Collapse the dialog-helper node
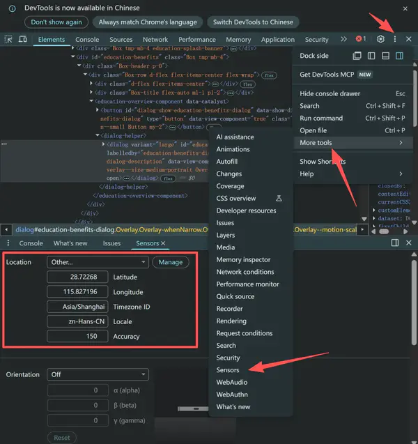Image resolution: width=418 pixels, height=444 pixels. (98, 135)
